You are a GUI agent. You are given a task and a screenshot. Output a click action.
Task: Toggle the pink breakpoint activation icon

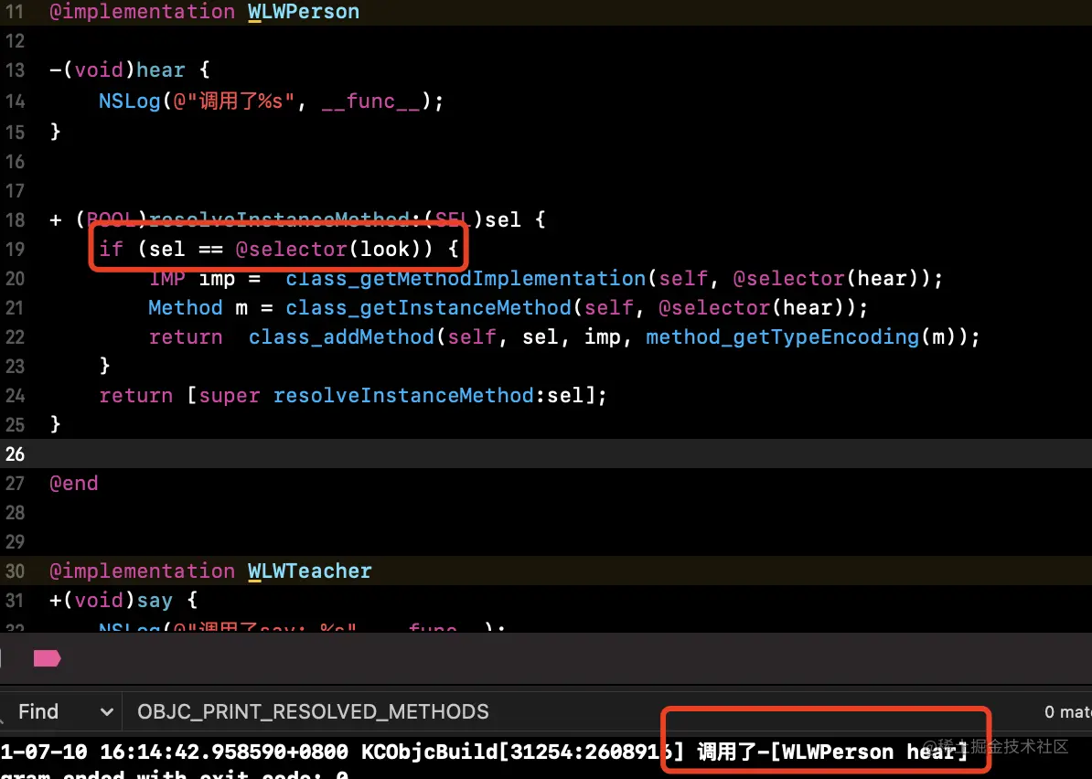click(x=47, y=658)
